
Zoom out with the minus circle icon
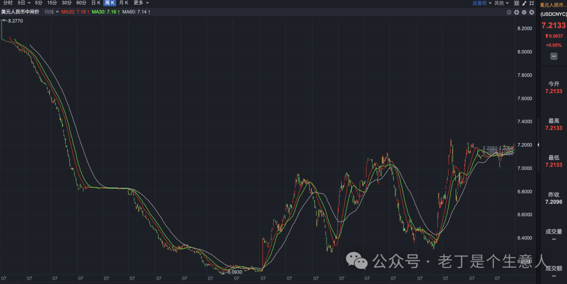click(509, 12)
